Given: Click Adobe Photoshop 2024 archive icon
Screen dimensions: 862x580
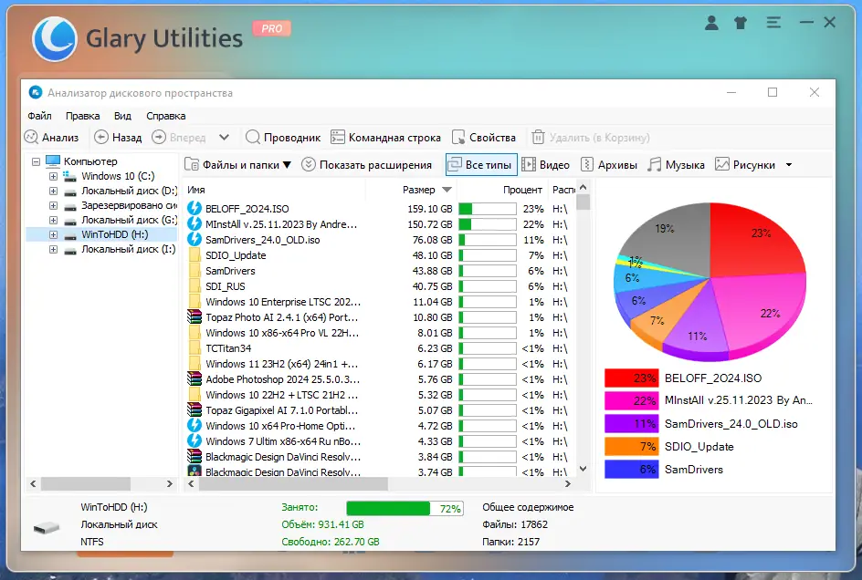Looking at the screenshot, I should coord(194,379).
